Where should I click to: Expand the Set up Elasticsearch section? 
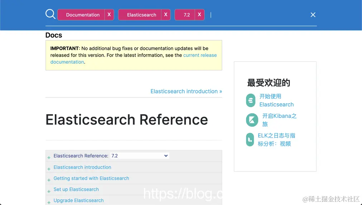[x=49, y=191]
